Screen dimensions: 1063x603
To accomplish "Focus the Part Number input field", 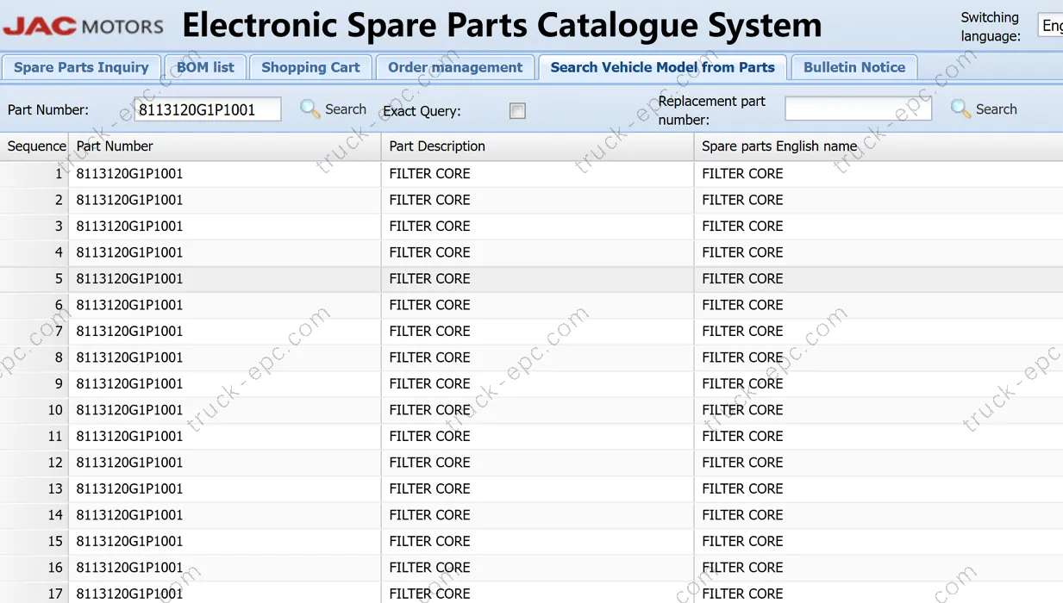I will click(x=207, y=109).
